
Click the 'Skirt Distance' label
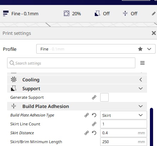pyautogui.click(x=22, y=133)
